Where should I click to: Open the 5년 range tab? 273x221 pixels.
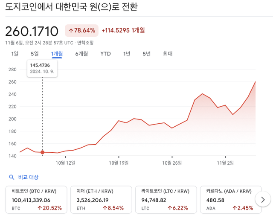147,54
